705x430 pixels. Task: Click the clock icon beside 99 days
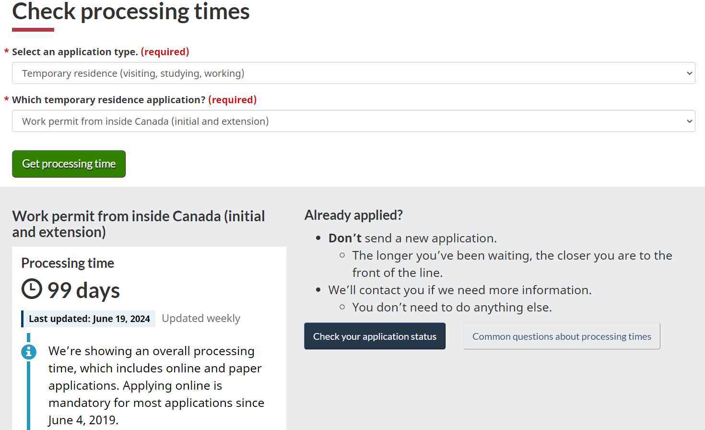click(32, 289)
